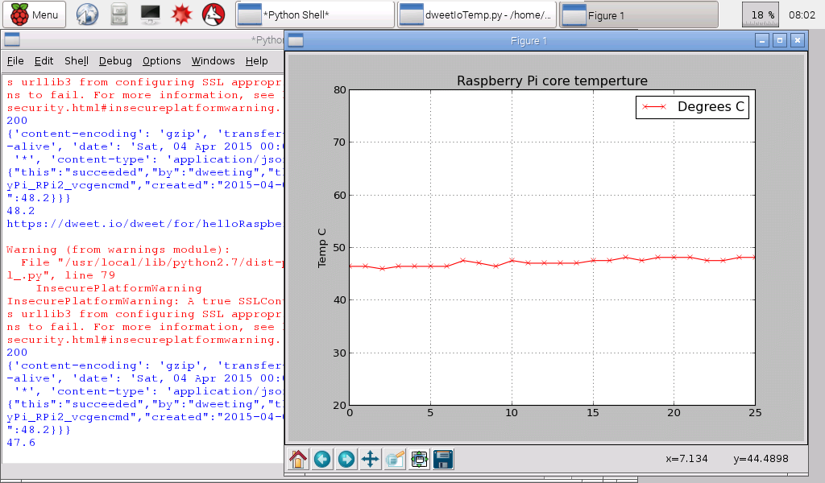Save the figure with floppy disk icon
The image size is (825, 483).
click(443, 459)
